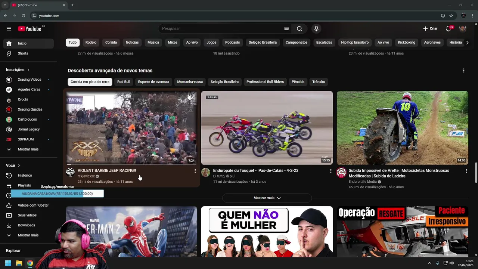Open Aqueles Caras subscription

tap(28, 90)
